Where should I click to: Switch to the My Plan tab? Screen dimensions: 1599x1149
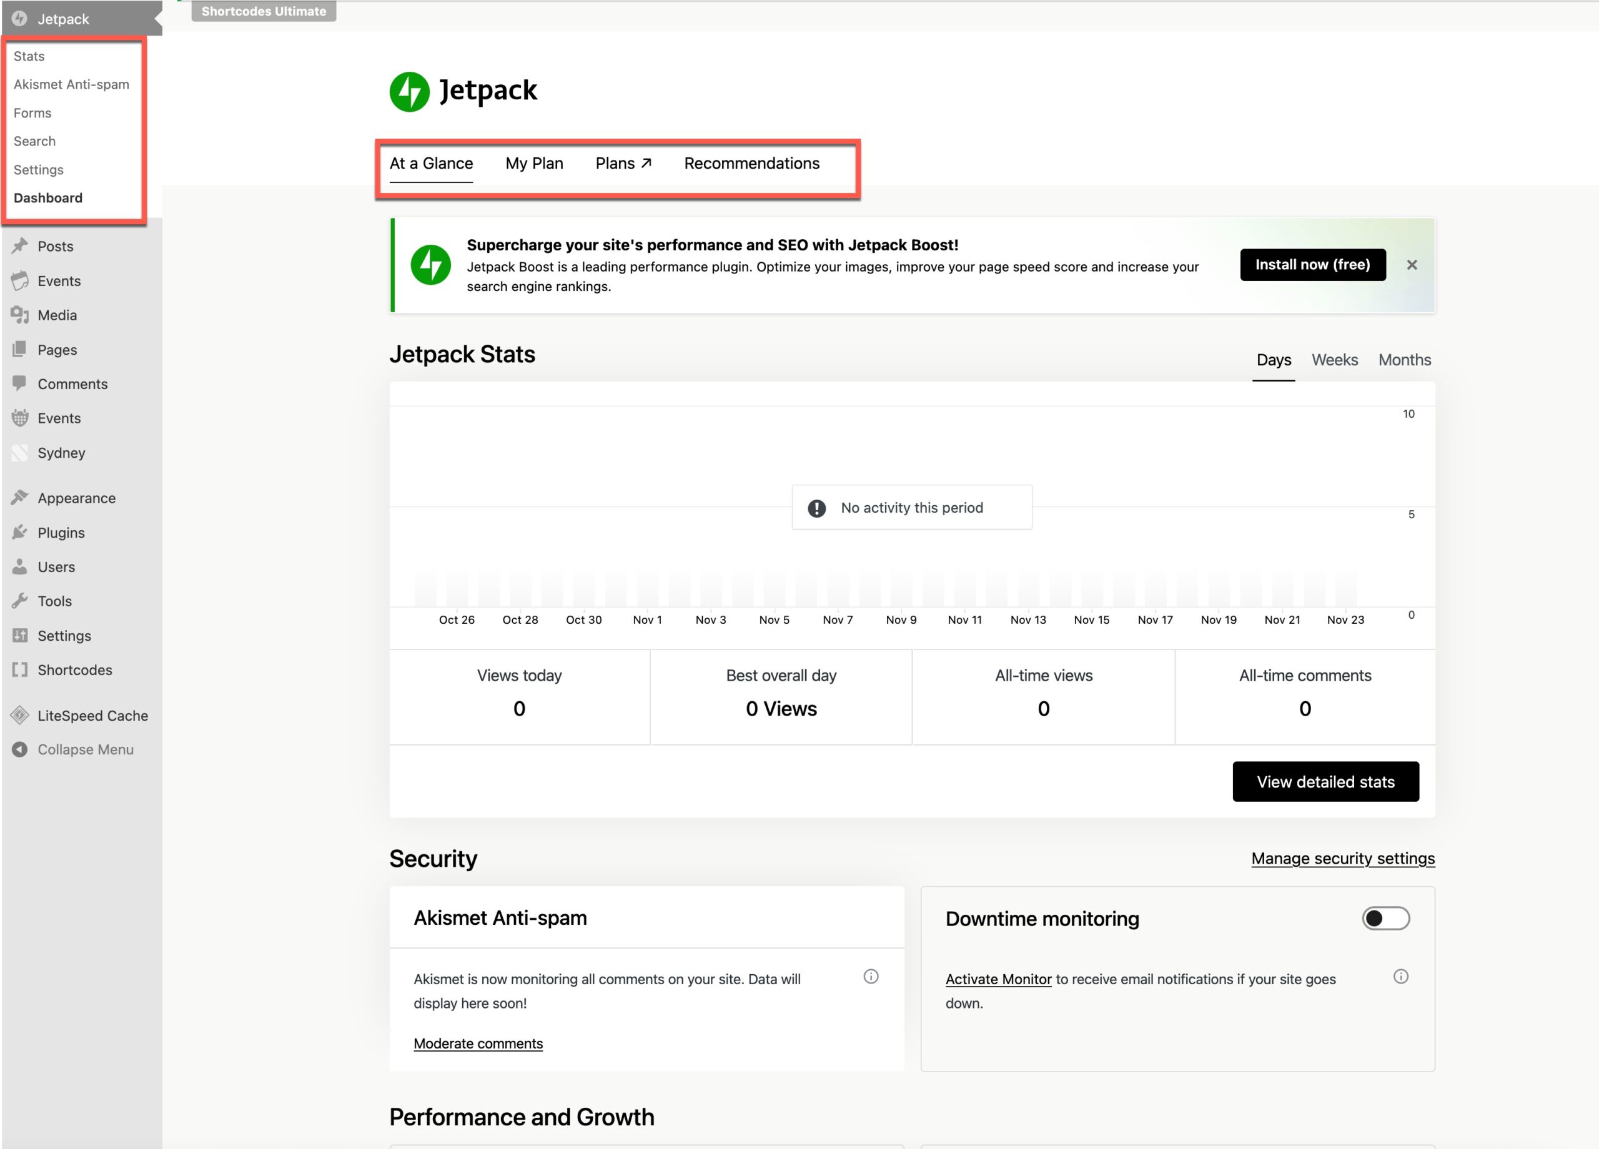click(535, 164)
